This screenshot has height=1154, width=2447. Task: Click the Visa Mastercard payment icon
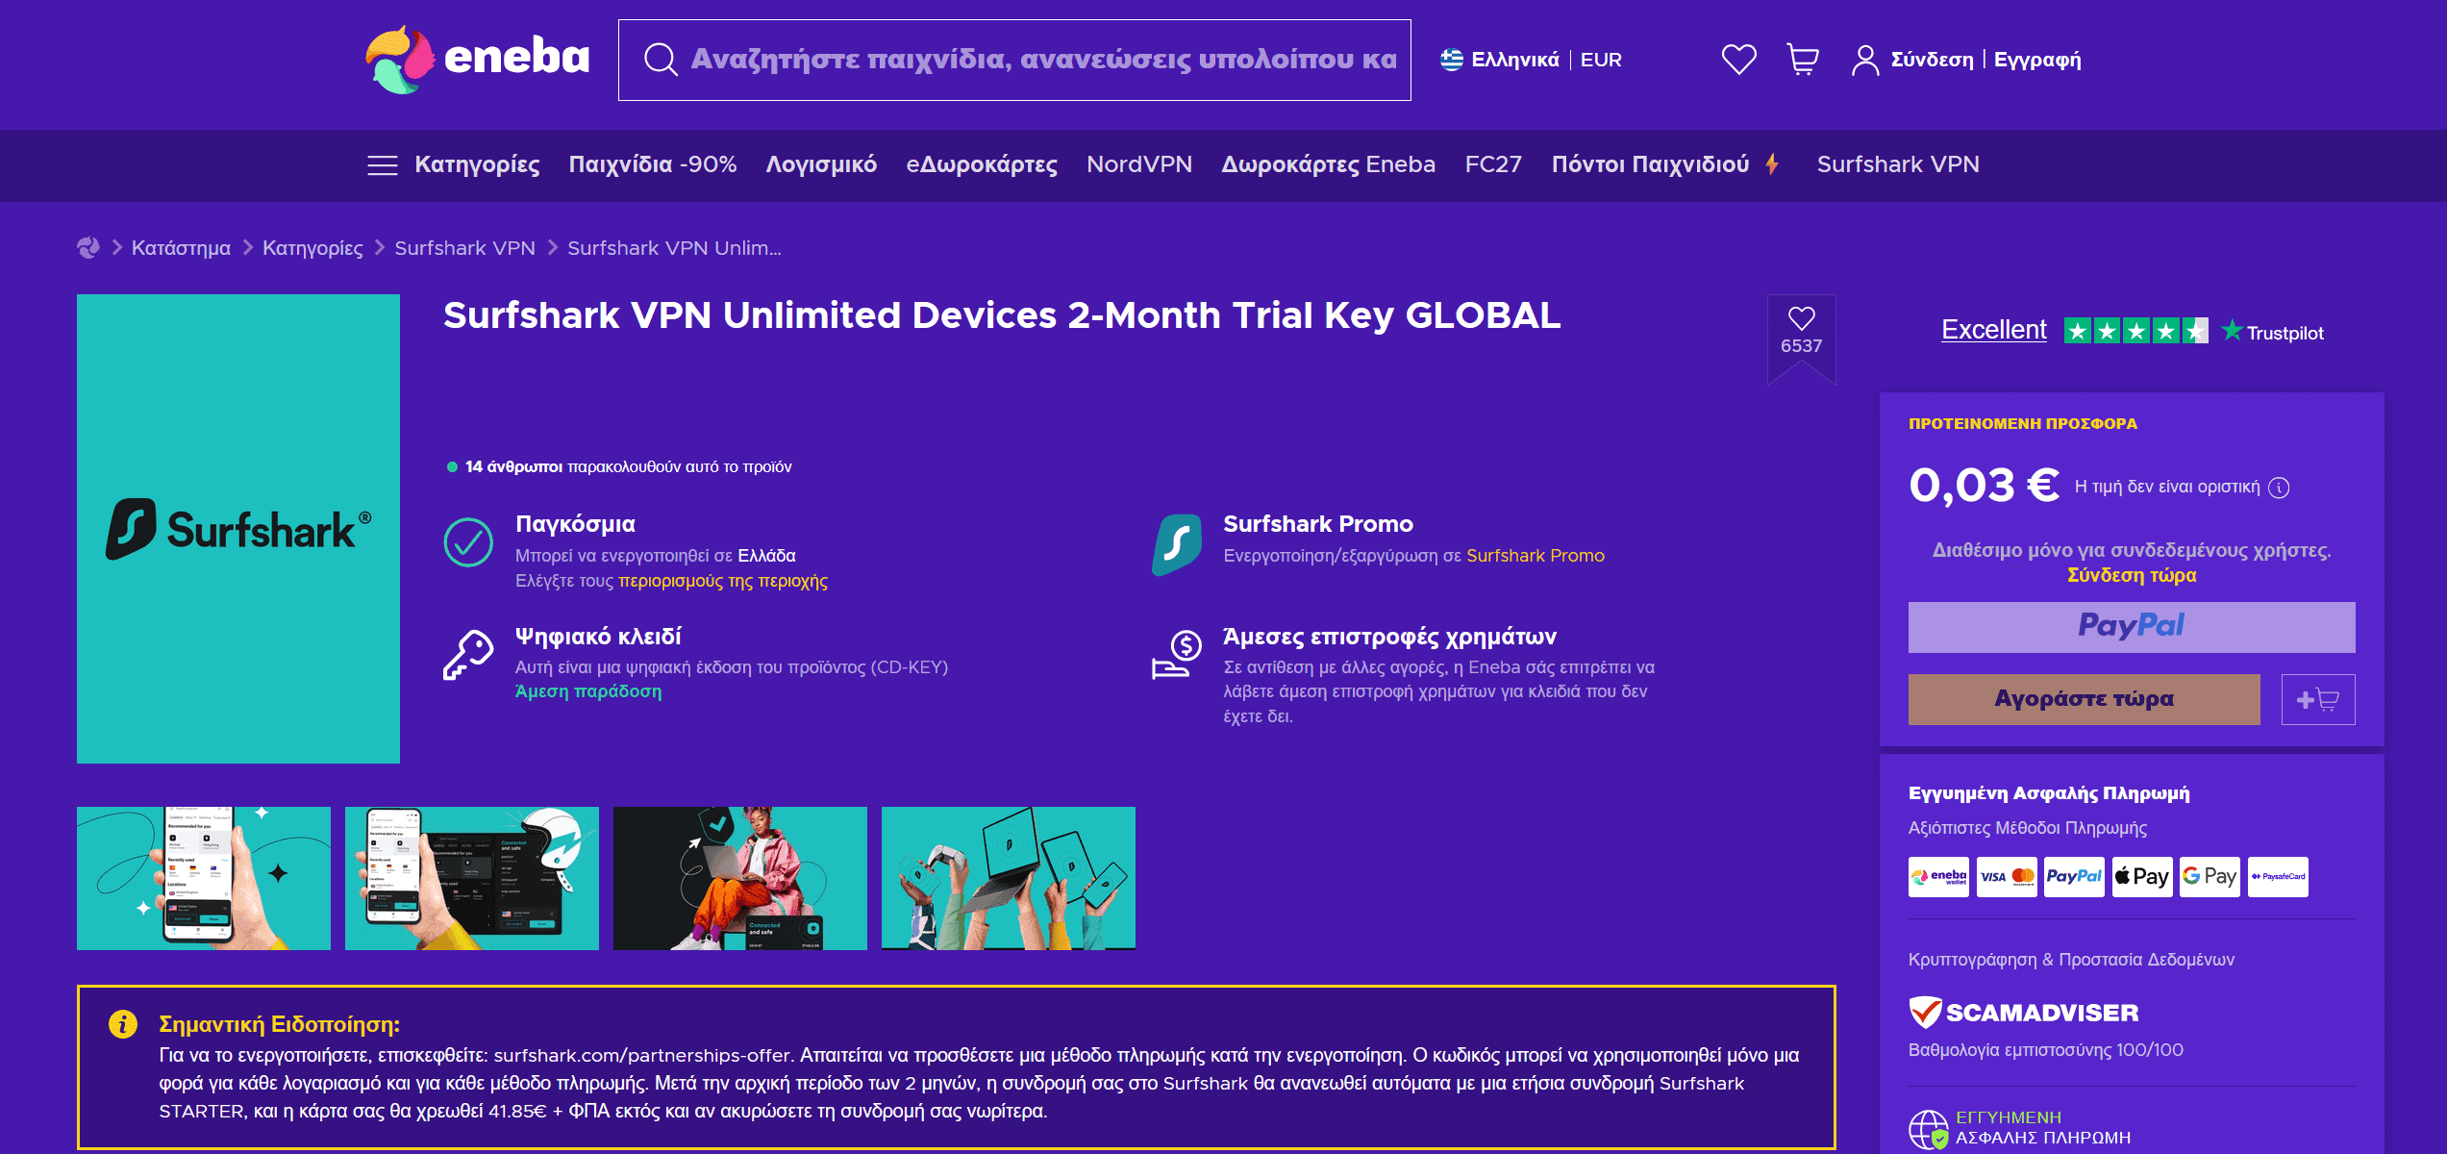(2007, 877)
